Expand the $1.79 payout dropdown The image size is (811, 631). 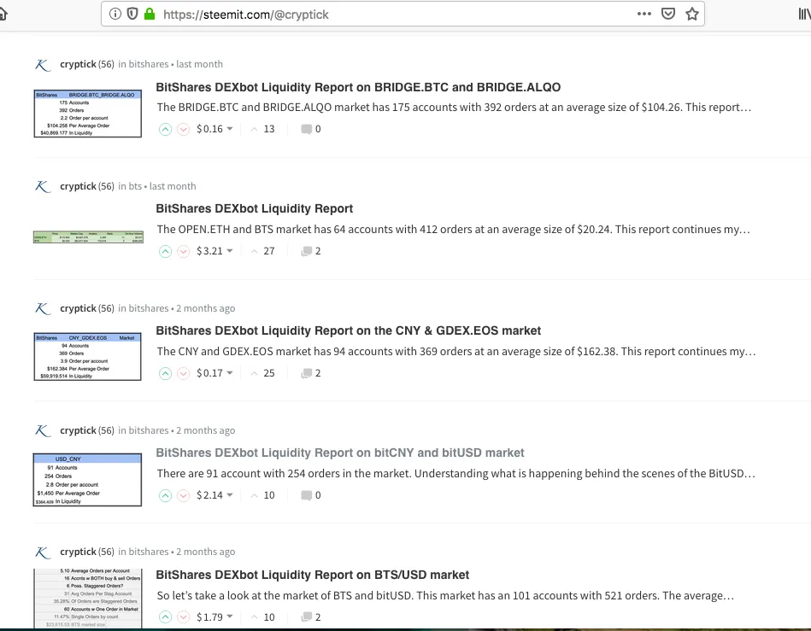215,617
